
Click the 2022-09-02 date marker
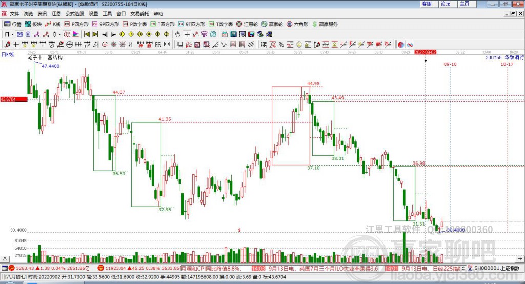pos(425,52)
